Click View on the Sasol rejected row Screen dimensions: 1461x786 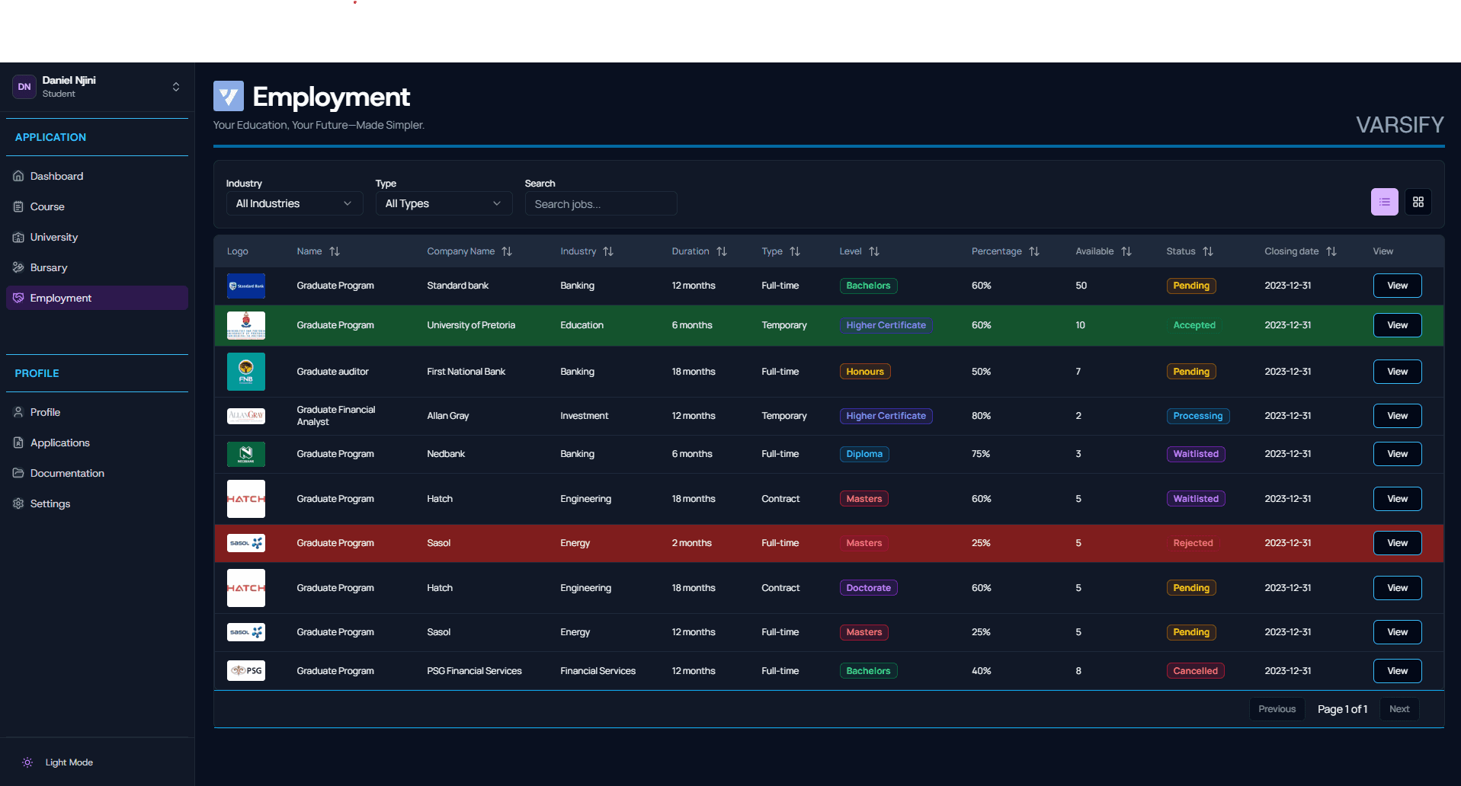coord(1396,542)
